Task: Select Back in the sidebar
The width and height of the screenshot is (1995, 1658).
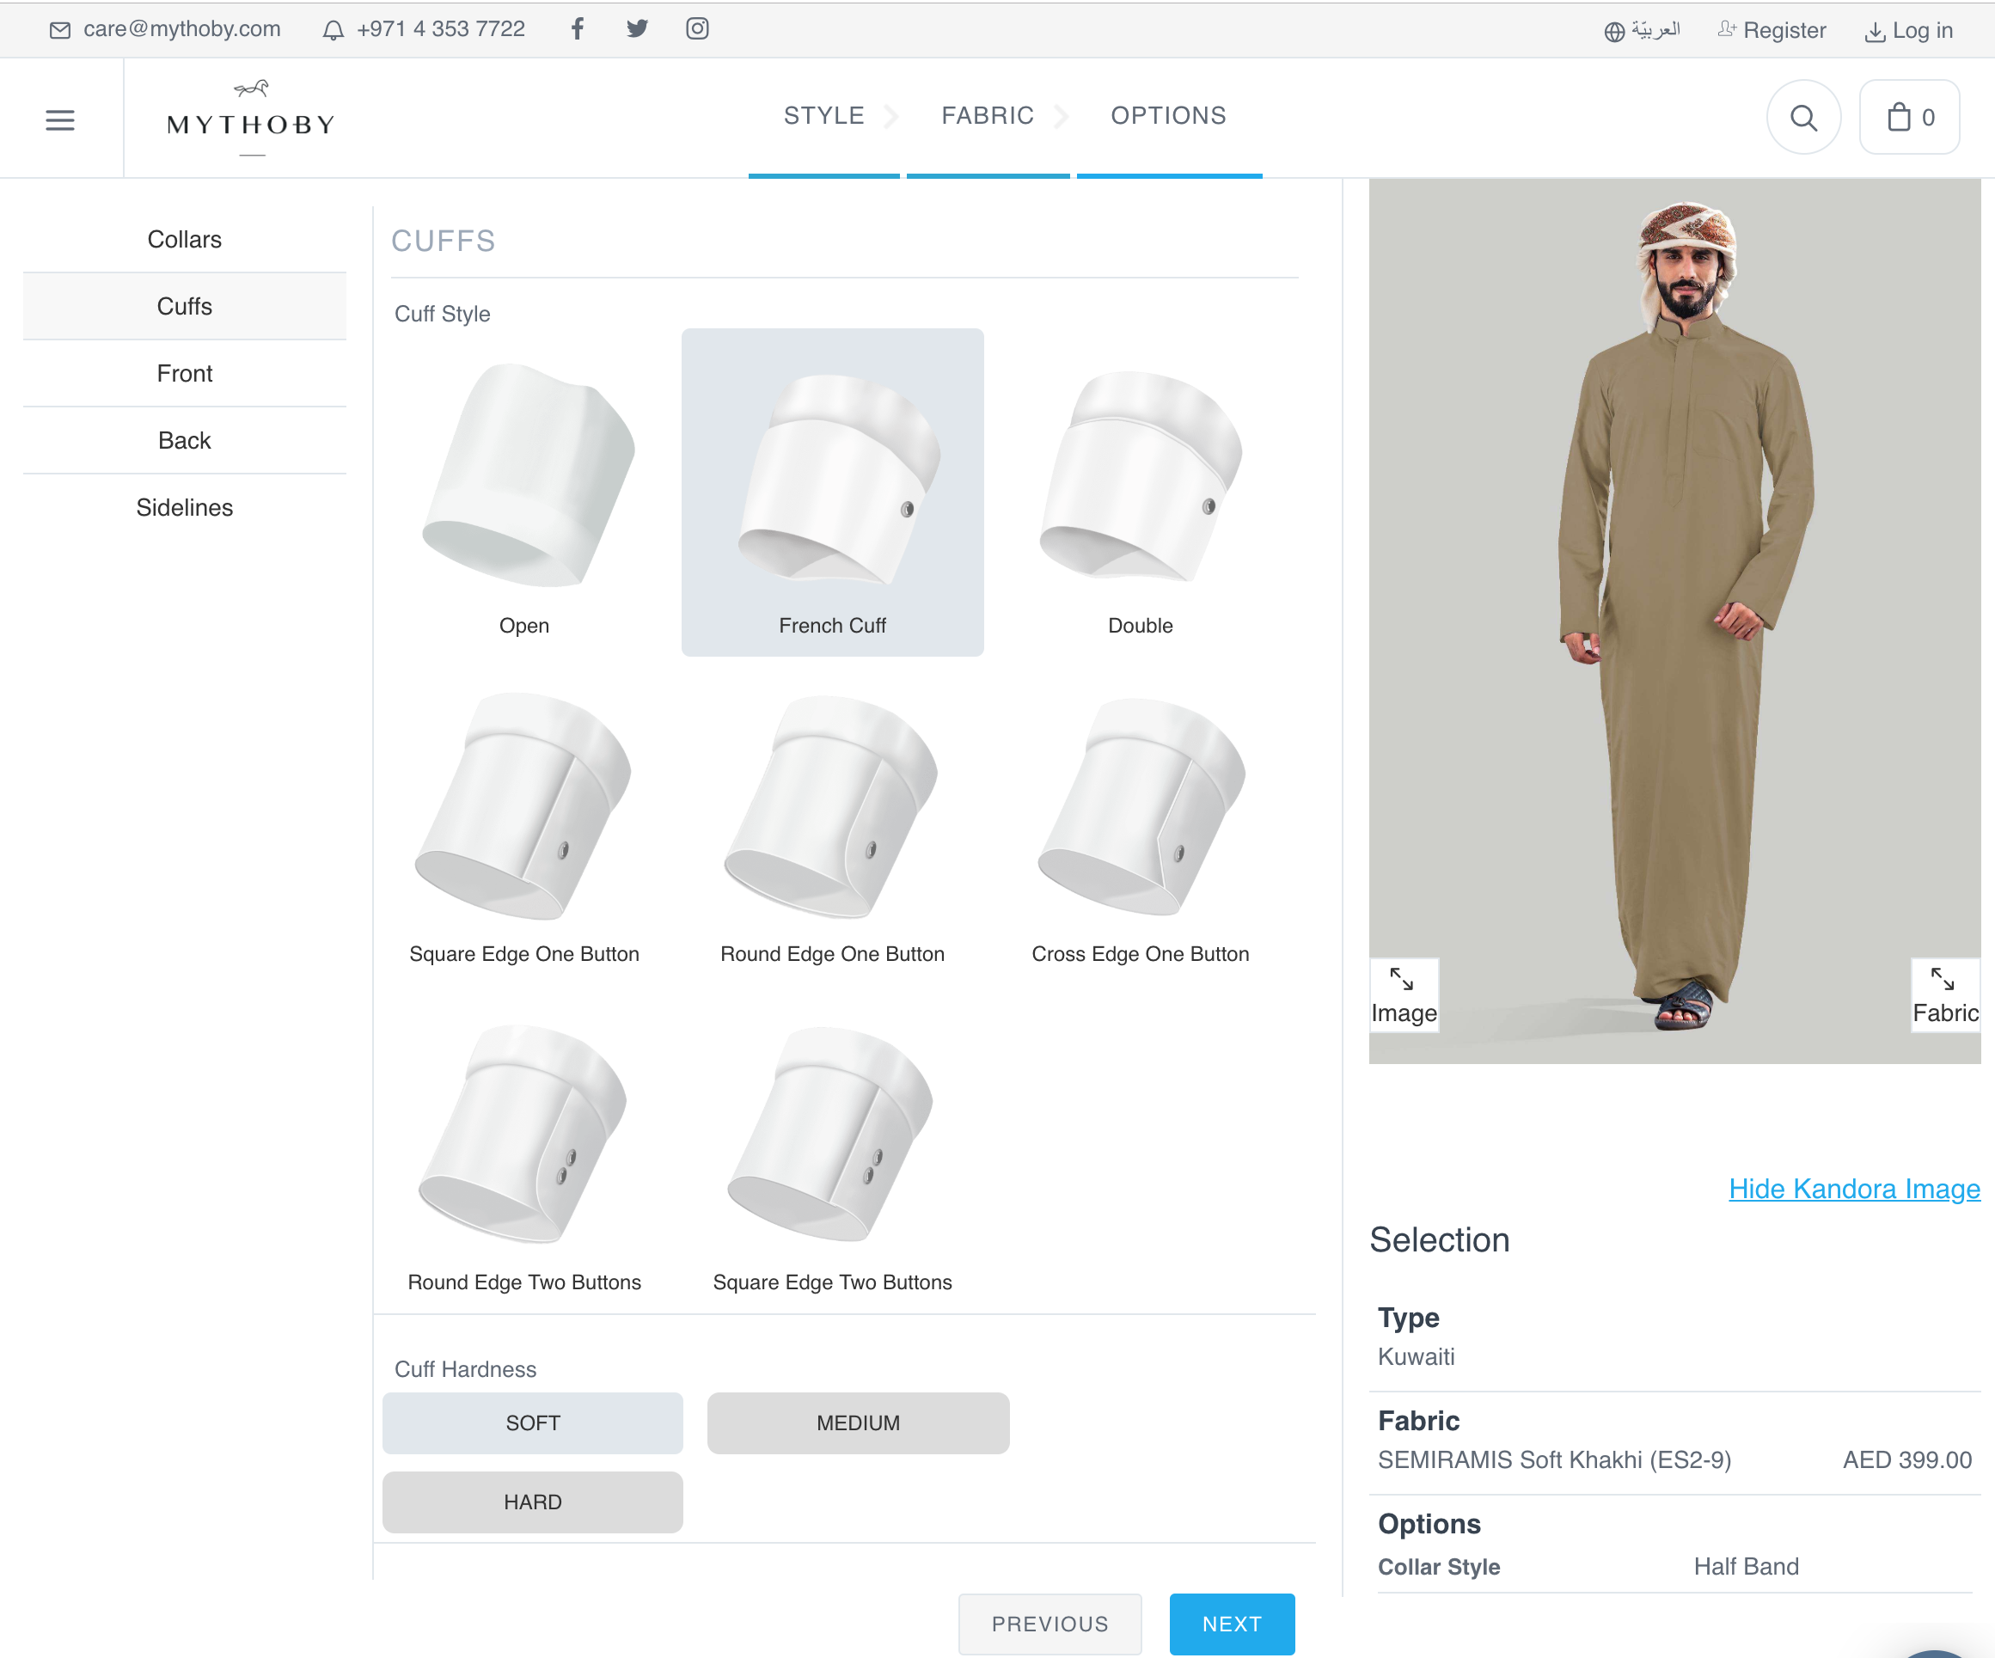Action: [x=184, y=440]
